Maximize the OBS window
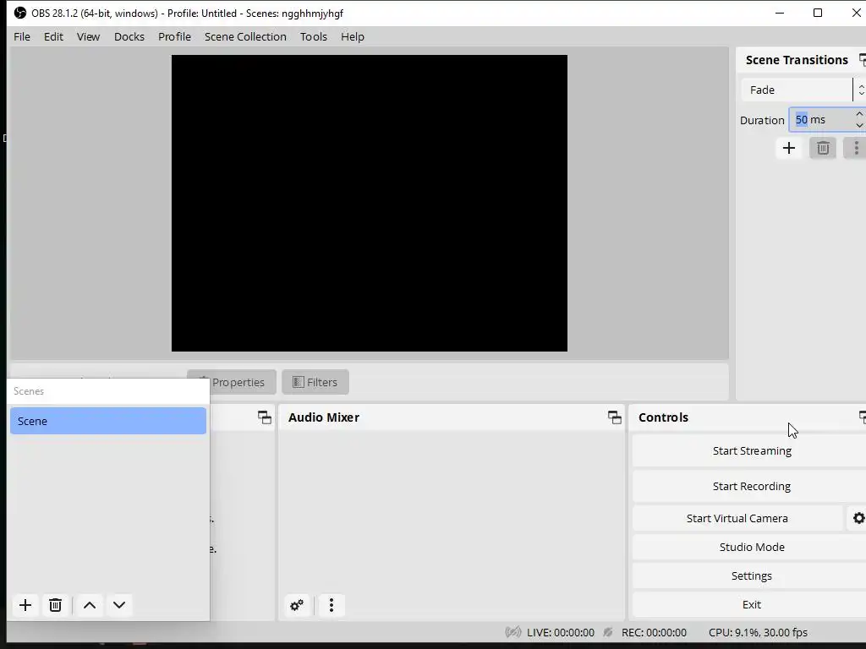The image size is (866, 649). 818,13
